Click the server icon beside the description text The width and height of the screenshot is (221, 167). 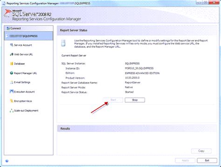click(x=63, y=43)
